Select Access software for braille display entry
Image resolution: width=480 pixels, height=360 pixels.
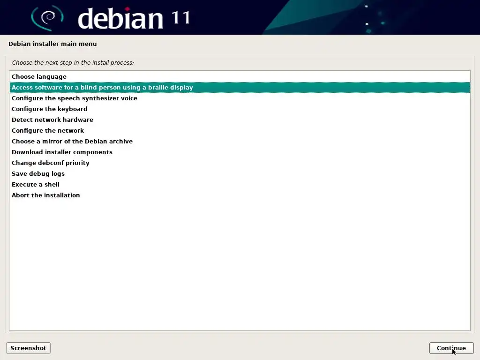[240, 88]
